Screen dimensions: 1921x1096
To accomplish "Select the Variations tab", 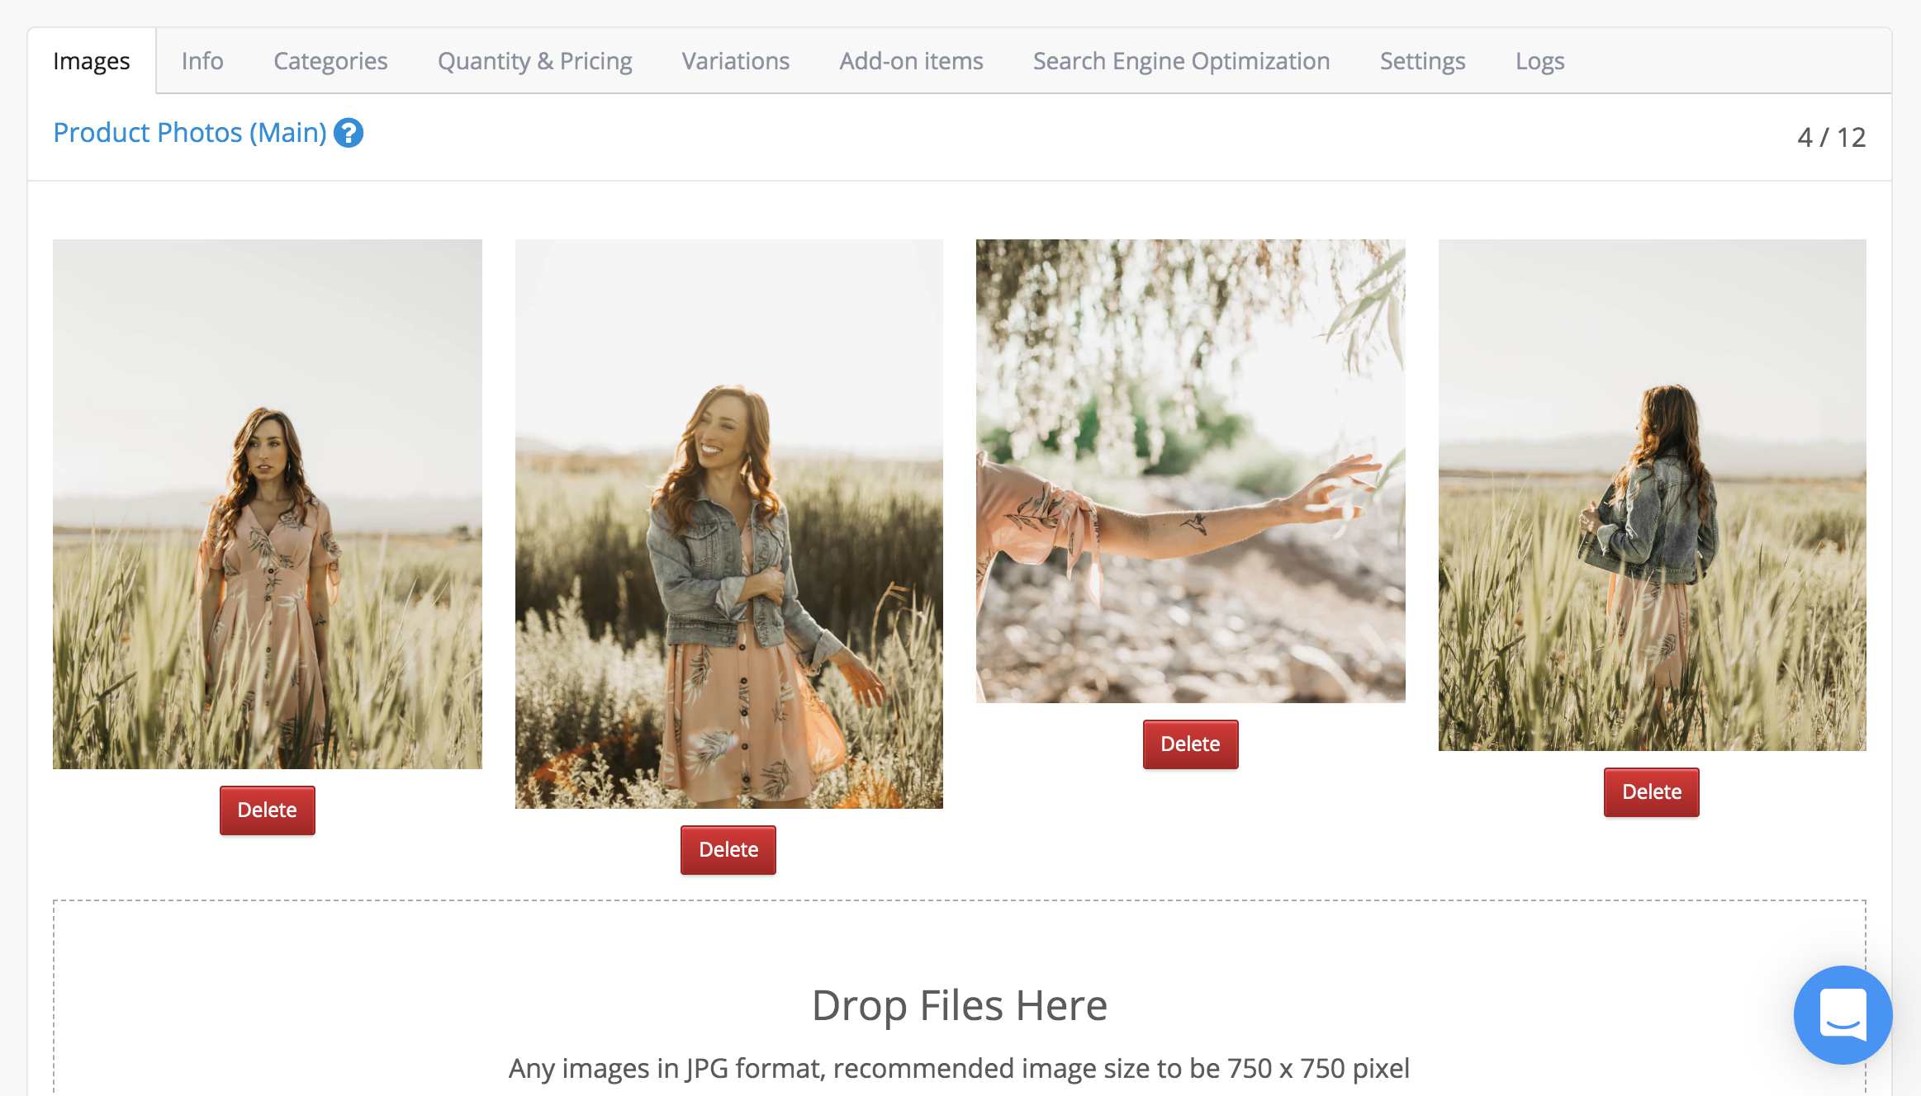I will [735, 61].
